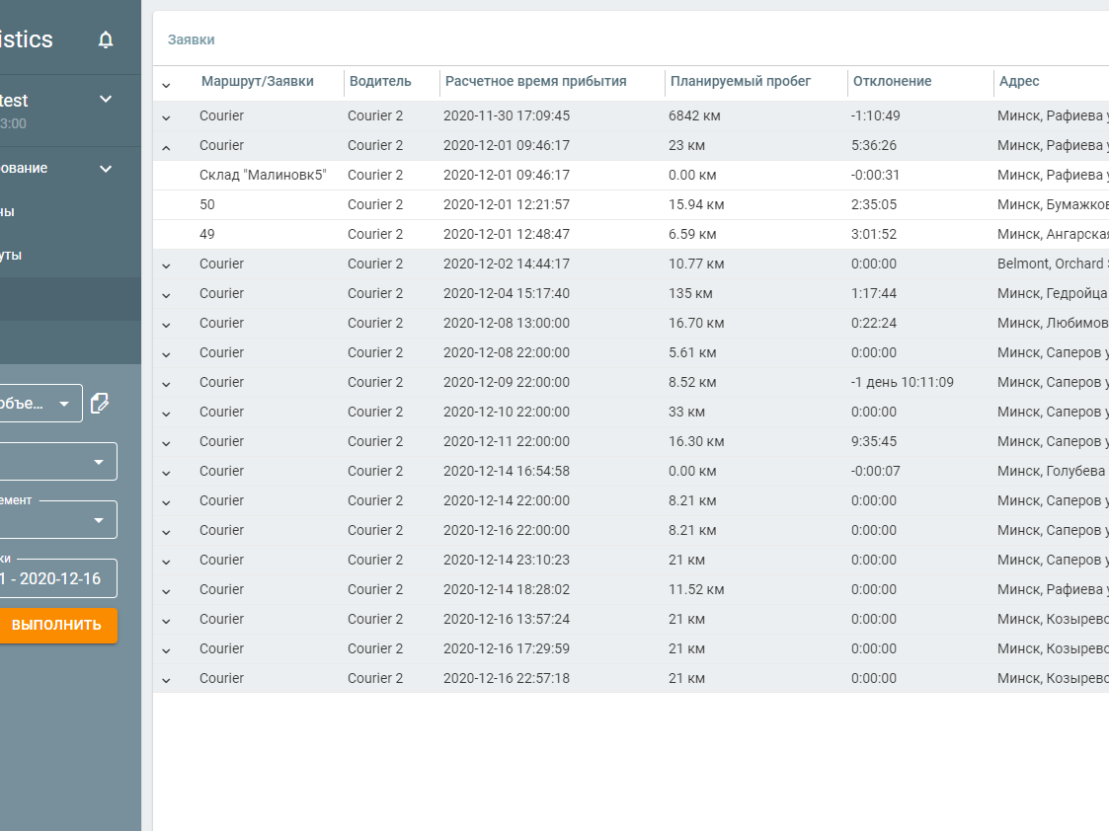Select the Склад "Малиновк5" row
The image size is (1109, 831).
257,175
